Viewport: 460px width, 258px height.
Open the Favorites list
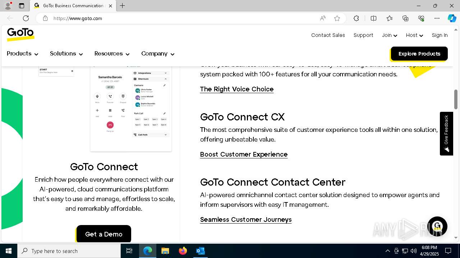390,18
